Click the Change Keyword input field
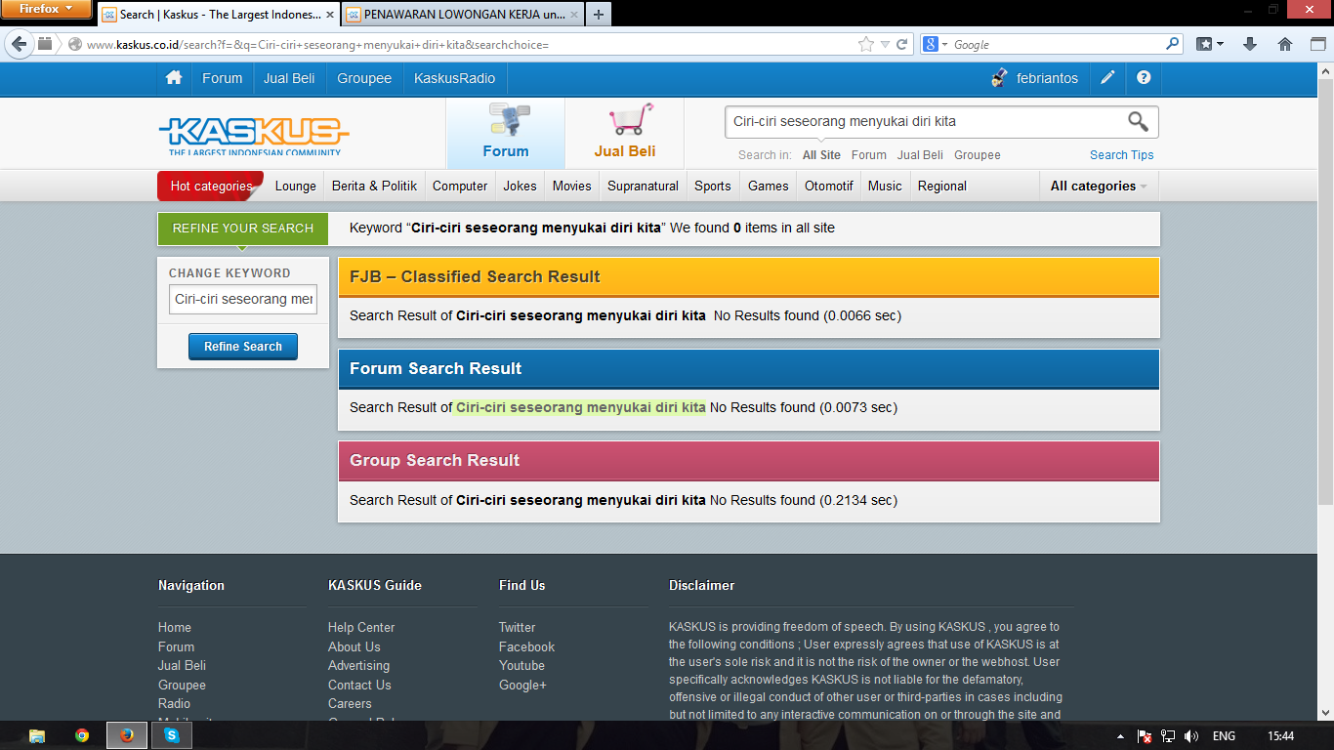The width and height of the screenshot is (1334, 750). pos(243,299)
